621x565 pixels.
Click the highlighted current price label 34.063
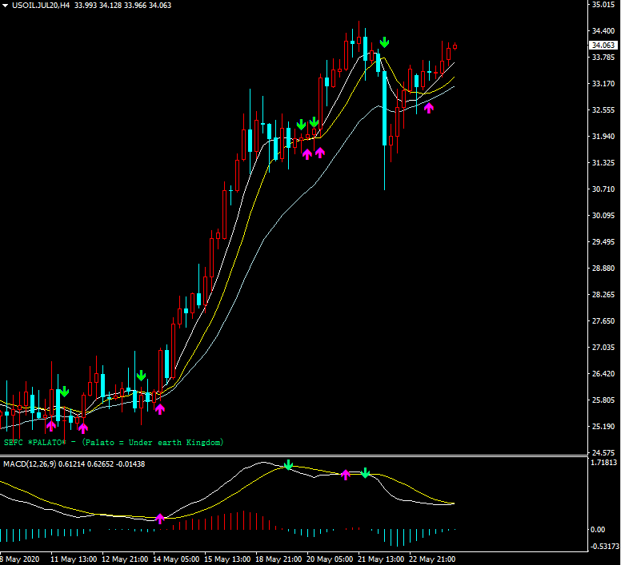tap(602, 46)
